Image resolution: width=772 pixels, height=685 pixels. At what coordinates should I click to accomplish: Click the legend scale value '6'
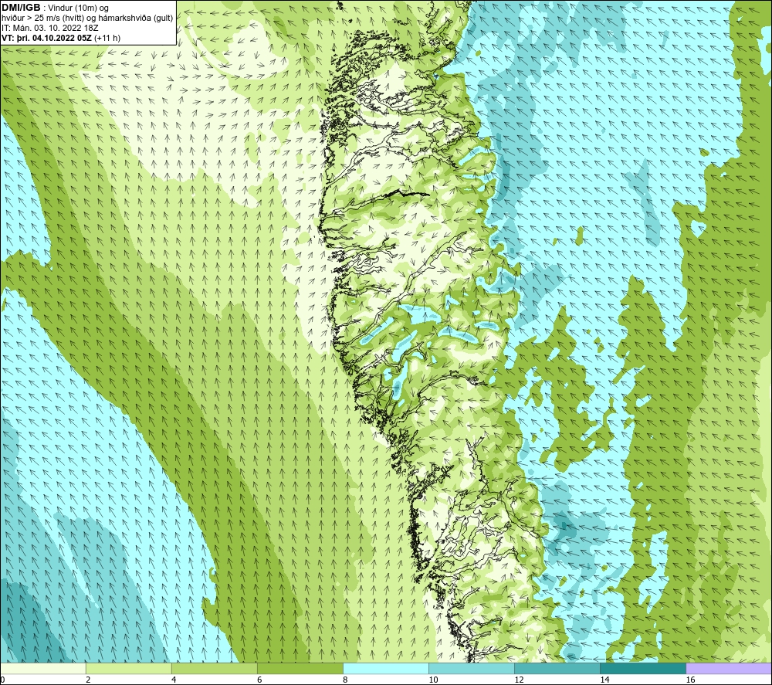pyautogui.click(x=259, y=680)
